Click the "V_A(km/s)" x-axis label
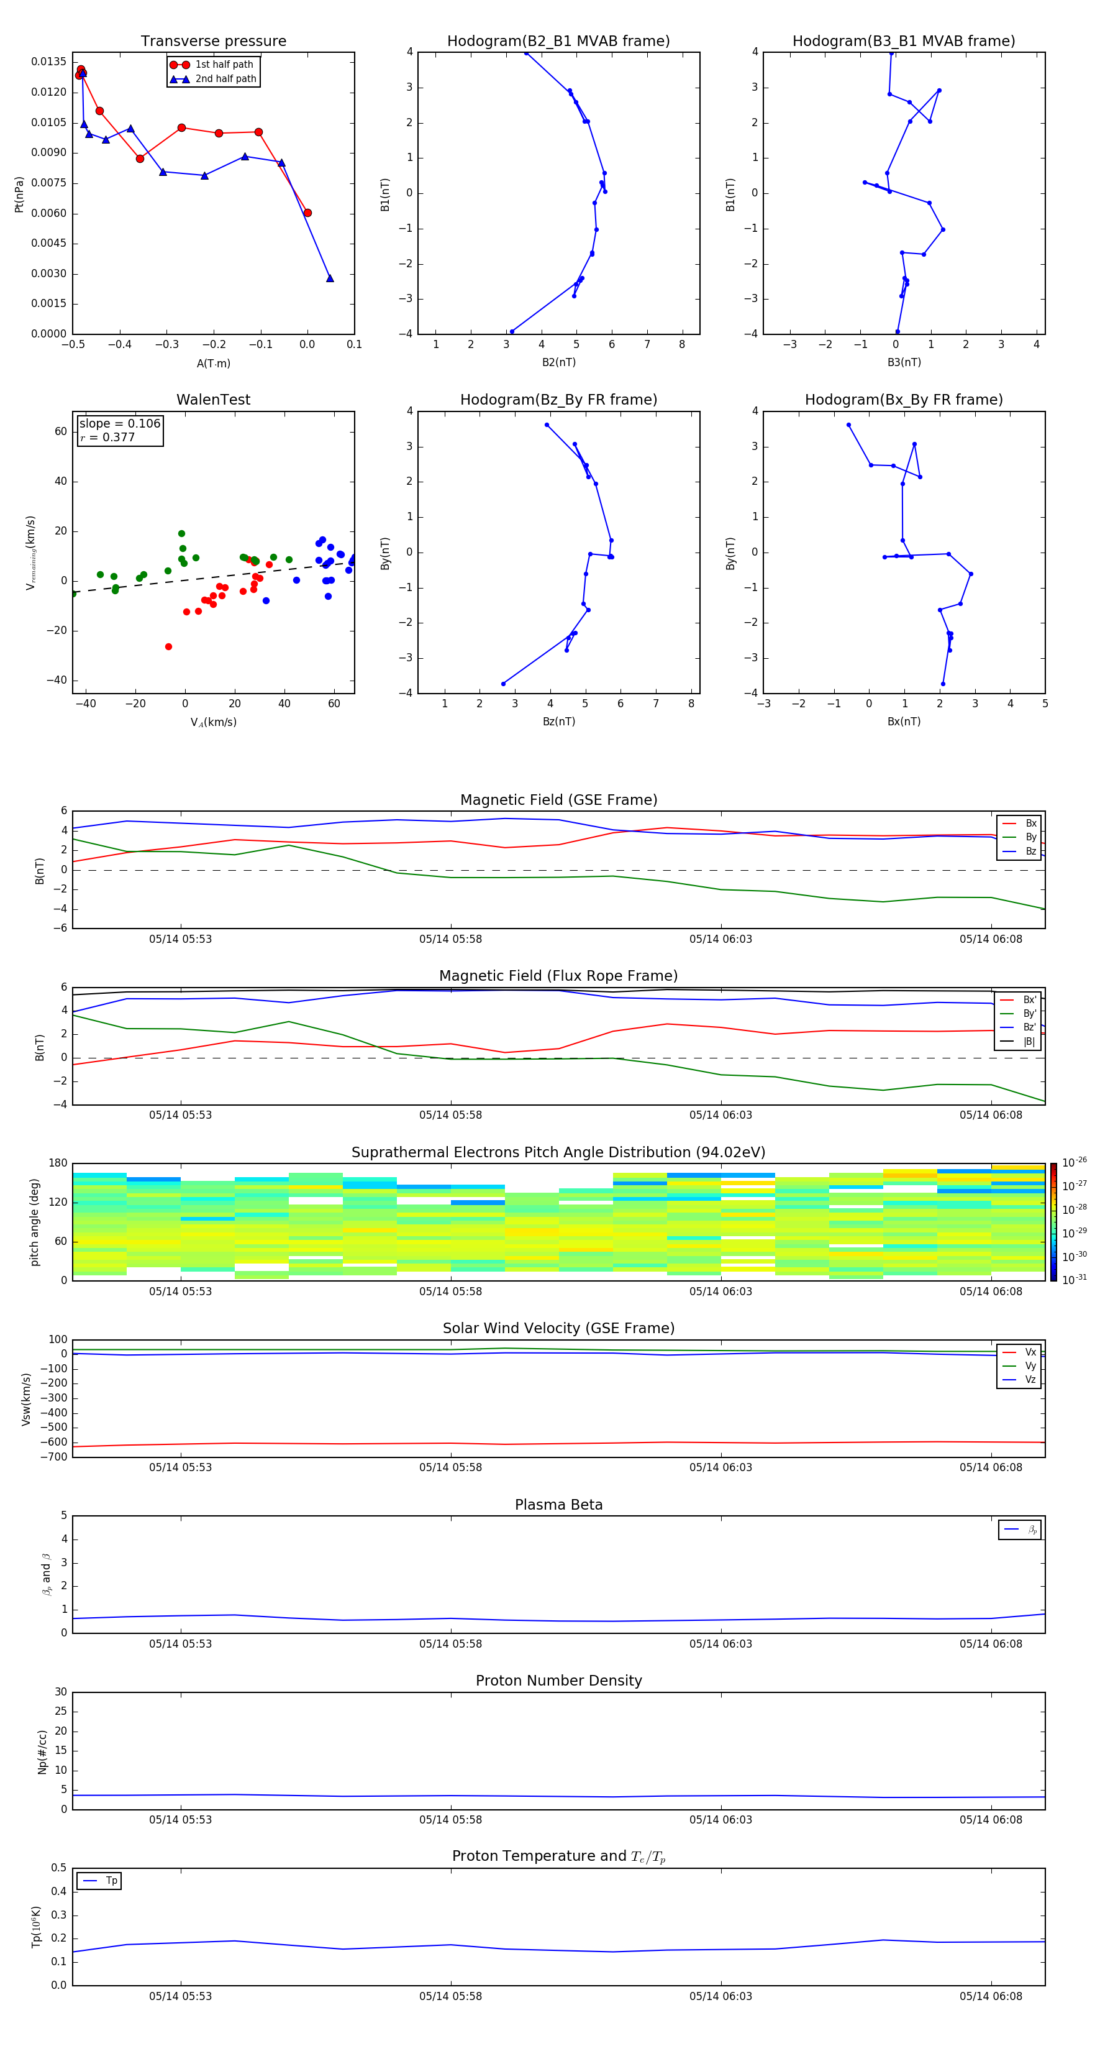This screenshot has width=1118, height=2051. 213,722
